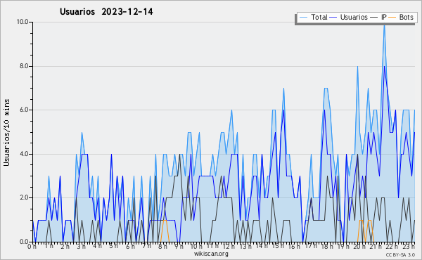Click the x-axis label '5 h'
This screenshot has height=260, width=422.
pyautogui.click(x=113, y=246)
